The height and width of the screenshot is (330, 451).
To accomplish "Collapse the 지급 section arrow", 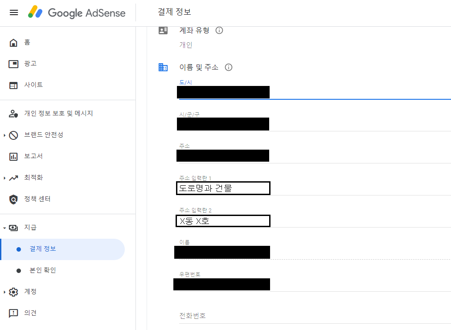I will pyautogui.click(x=4, y=228).
